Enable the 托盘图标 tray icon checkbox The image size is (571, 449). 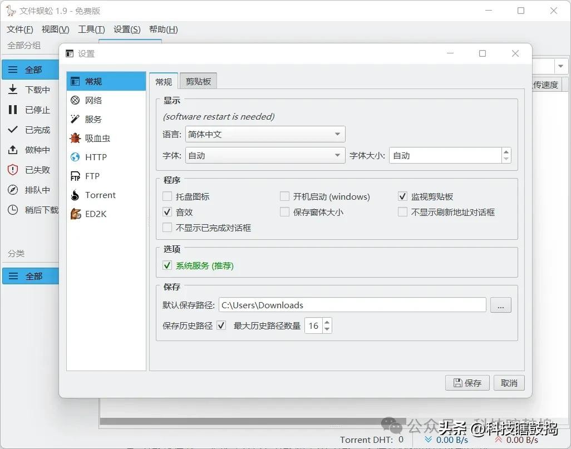[167, 196]
